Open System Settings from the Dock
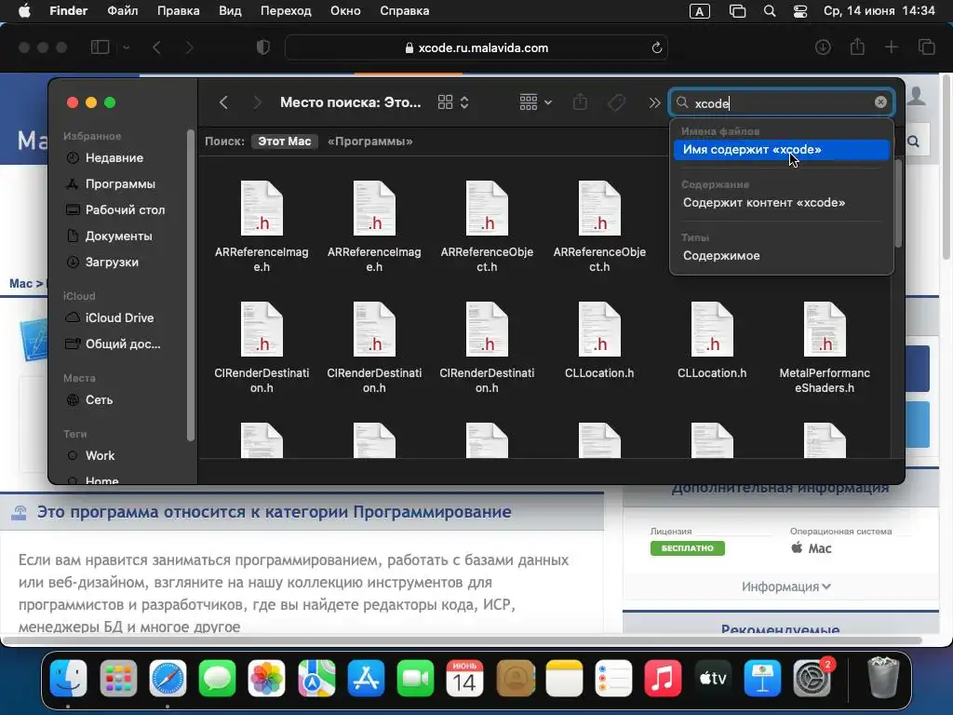The width and height of the screenshot is (953, 715). click(812, 678)
